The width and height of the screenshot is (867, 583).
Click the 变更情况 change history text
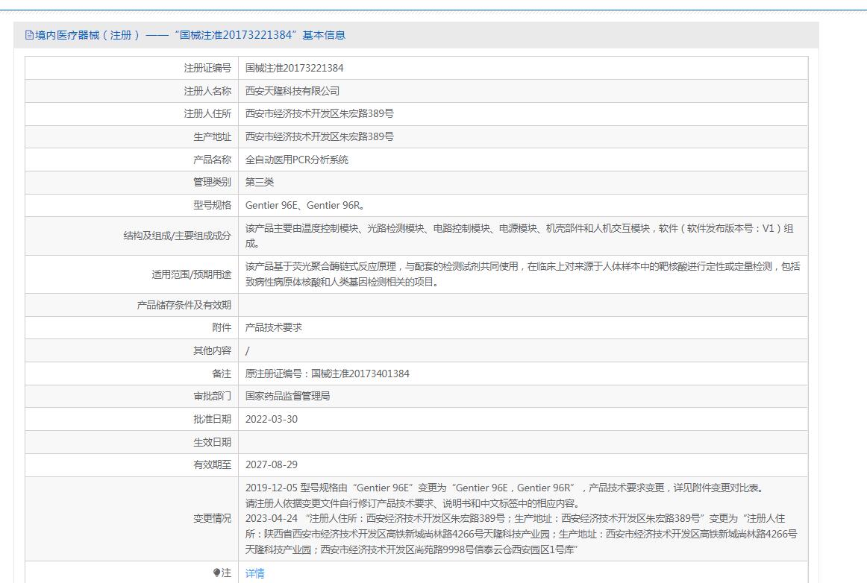(x=520, y=519)
